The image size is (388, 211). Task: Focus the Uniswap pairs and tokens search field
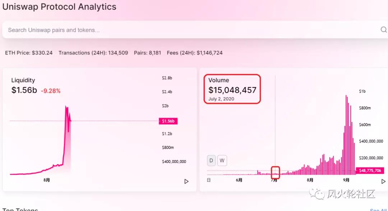180,30
